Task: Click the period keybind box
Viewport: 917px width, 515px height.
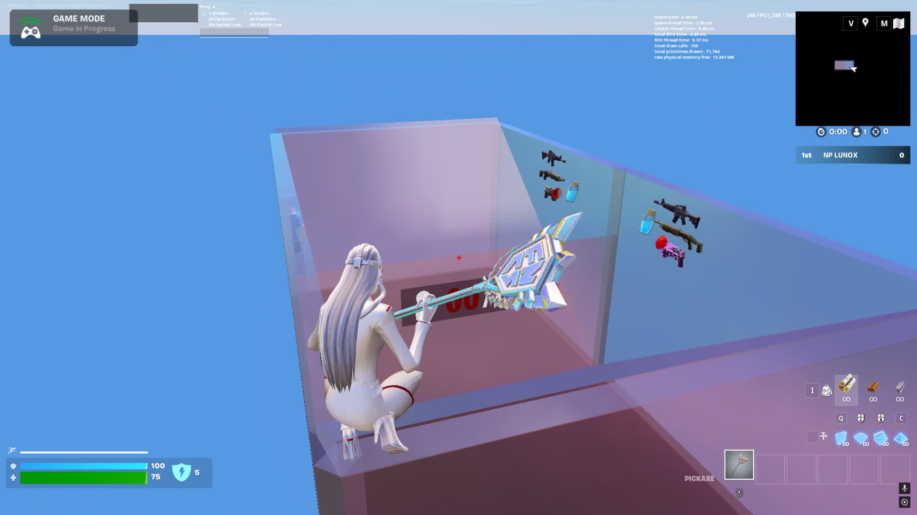Action: click(812, 437)
